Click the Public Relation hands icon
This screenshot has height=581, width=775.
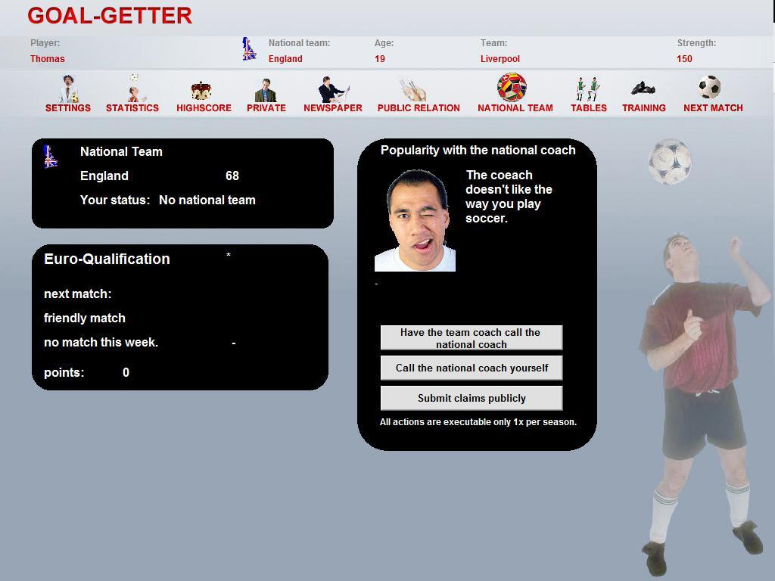coord(412,90)
